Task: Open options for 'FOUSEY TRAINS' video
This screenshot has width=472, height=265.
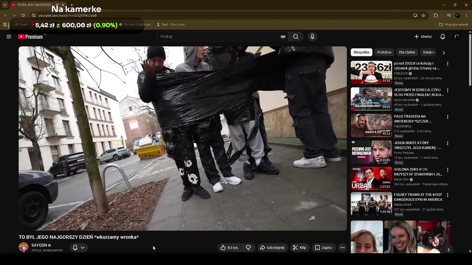Action: (448, 195)
